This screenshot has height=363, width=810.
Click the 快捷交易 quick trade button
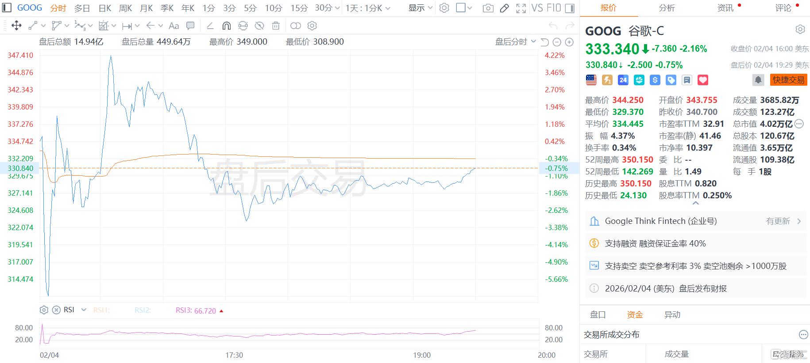(x=788, y=80)
